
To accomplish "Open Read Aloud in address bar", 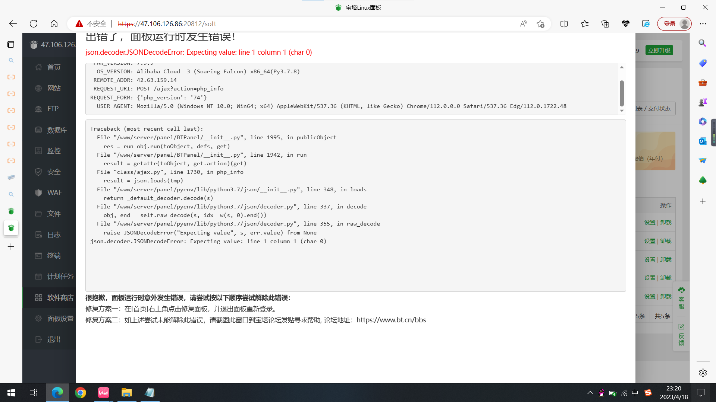I will tap(524, 24).
